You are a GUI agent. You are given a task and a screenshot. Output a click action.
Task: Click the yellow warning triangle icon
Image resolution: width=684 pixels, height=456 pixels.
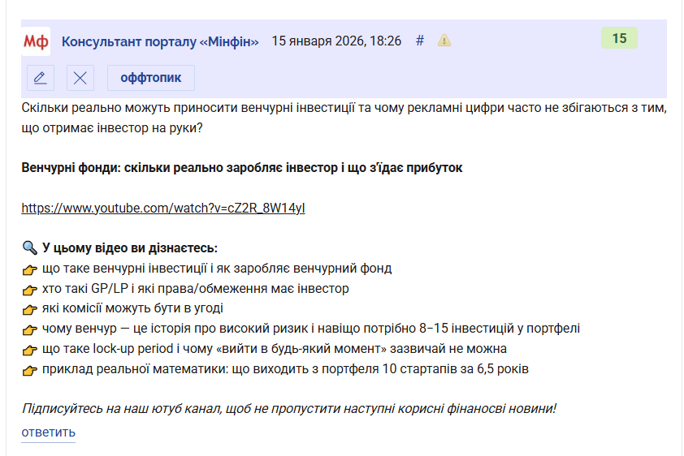click(444, 41)
